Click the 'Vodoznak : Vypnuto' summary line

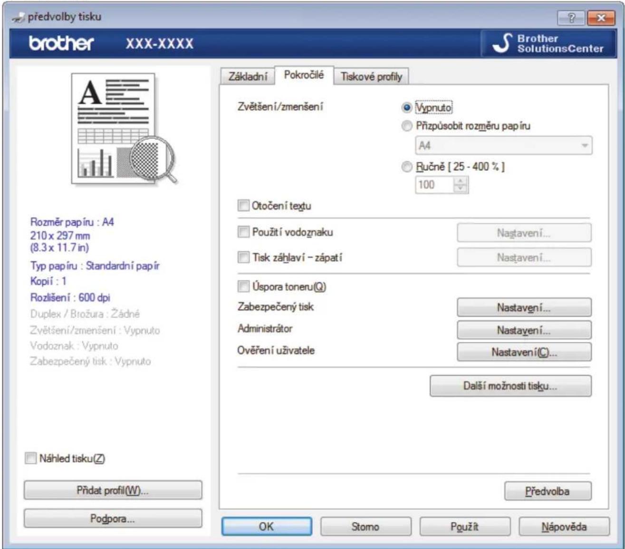74,346
